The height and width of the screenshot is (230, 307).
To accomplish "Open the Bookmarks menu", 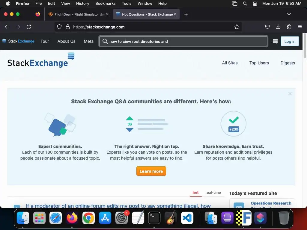I will 106,3.
